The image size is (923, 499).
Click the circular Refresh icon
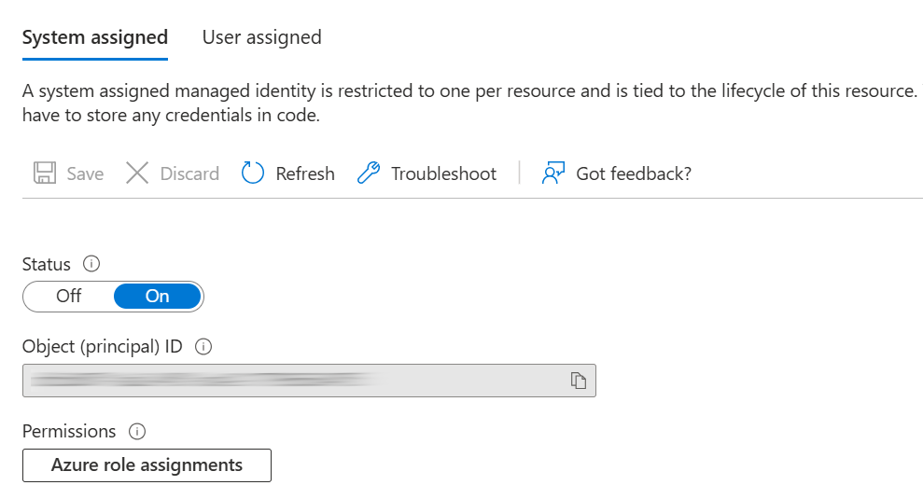click(253, 173)
